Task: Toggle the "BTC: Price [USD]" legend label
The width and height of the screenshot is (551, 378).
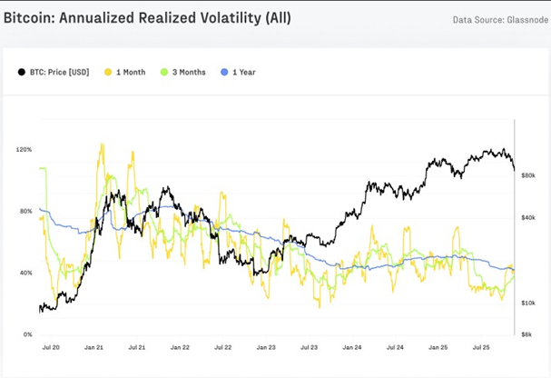Action: 62,72
